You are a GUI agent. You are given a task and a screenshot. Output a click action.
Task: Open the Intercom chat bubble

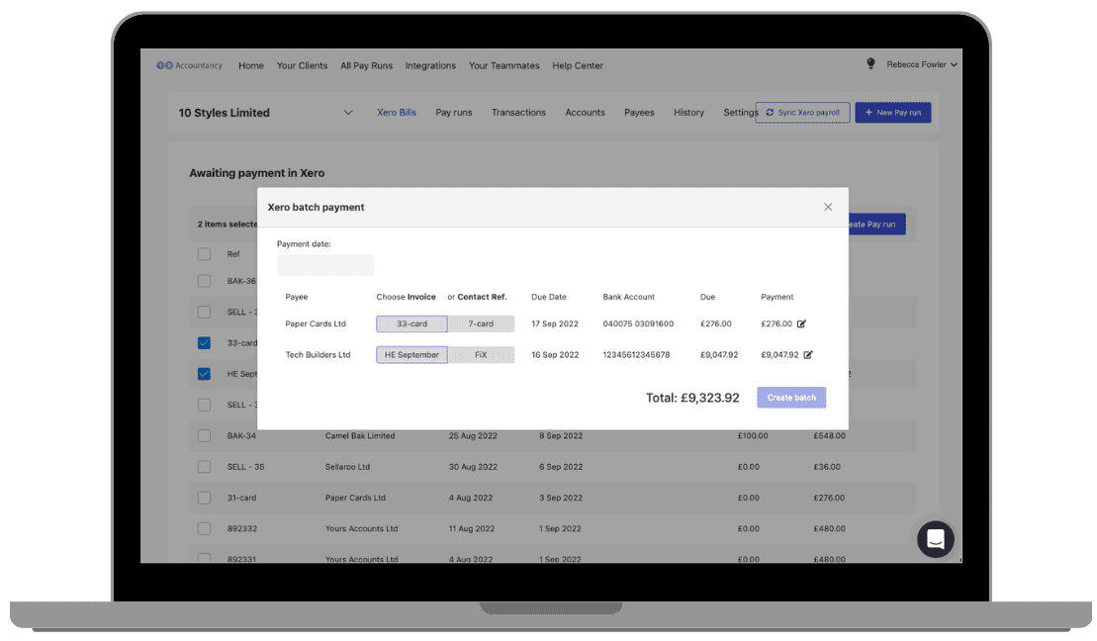tap(935, 539)
